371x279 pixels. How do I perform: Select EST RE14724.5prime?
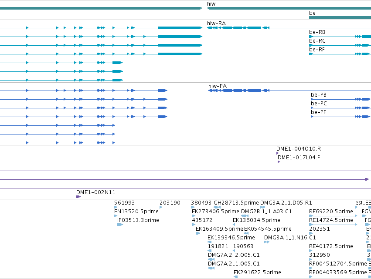click(331, 220)
